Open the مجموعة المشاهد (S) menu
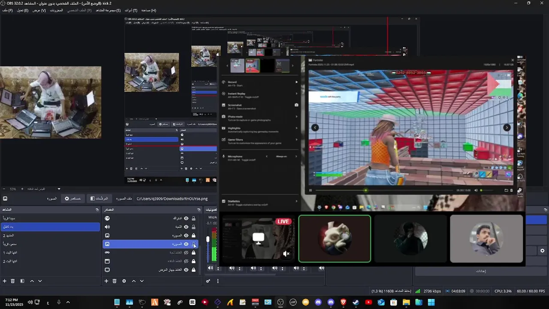Screen dimensions: 549x309 click(x=108, y=10)
